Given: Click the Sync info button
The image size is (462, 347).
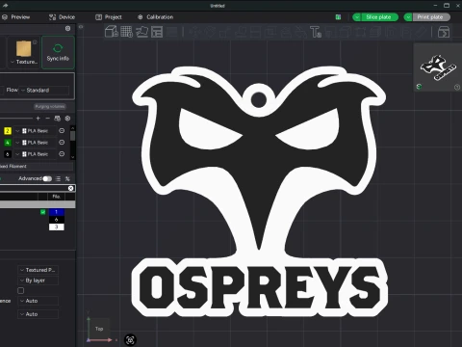Looking at the screenshot, I should coord(58,52).
